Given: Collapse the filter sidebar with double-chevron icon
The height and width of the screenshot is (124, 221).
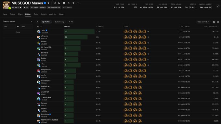Looking at the screenshot, I should [x=37, y=22].
